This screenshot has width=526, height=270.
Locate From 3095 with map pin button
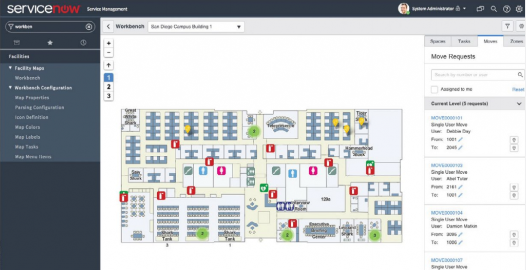pyautogui.click(x=514, y=235)
